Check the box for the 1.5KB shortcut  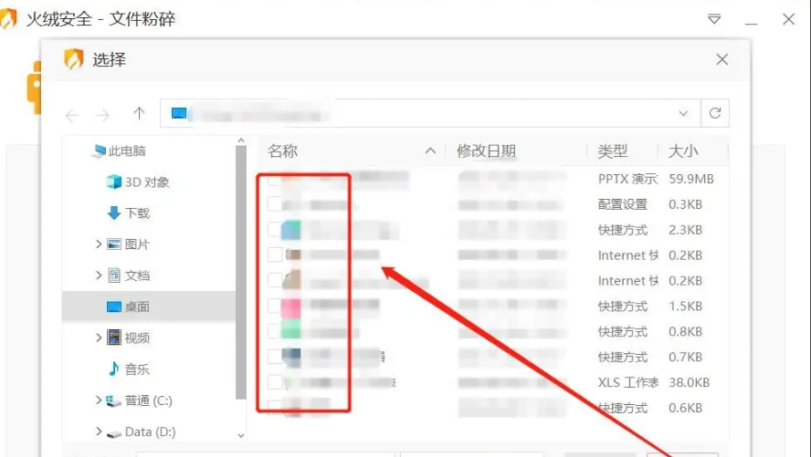[x=275, y=306]
